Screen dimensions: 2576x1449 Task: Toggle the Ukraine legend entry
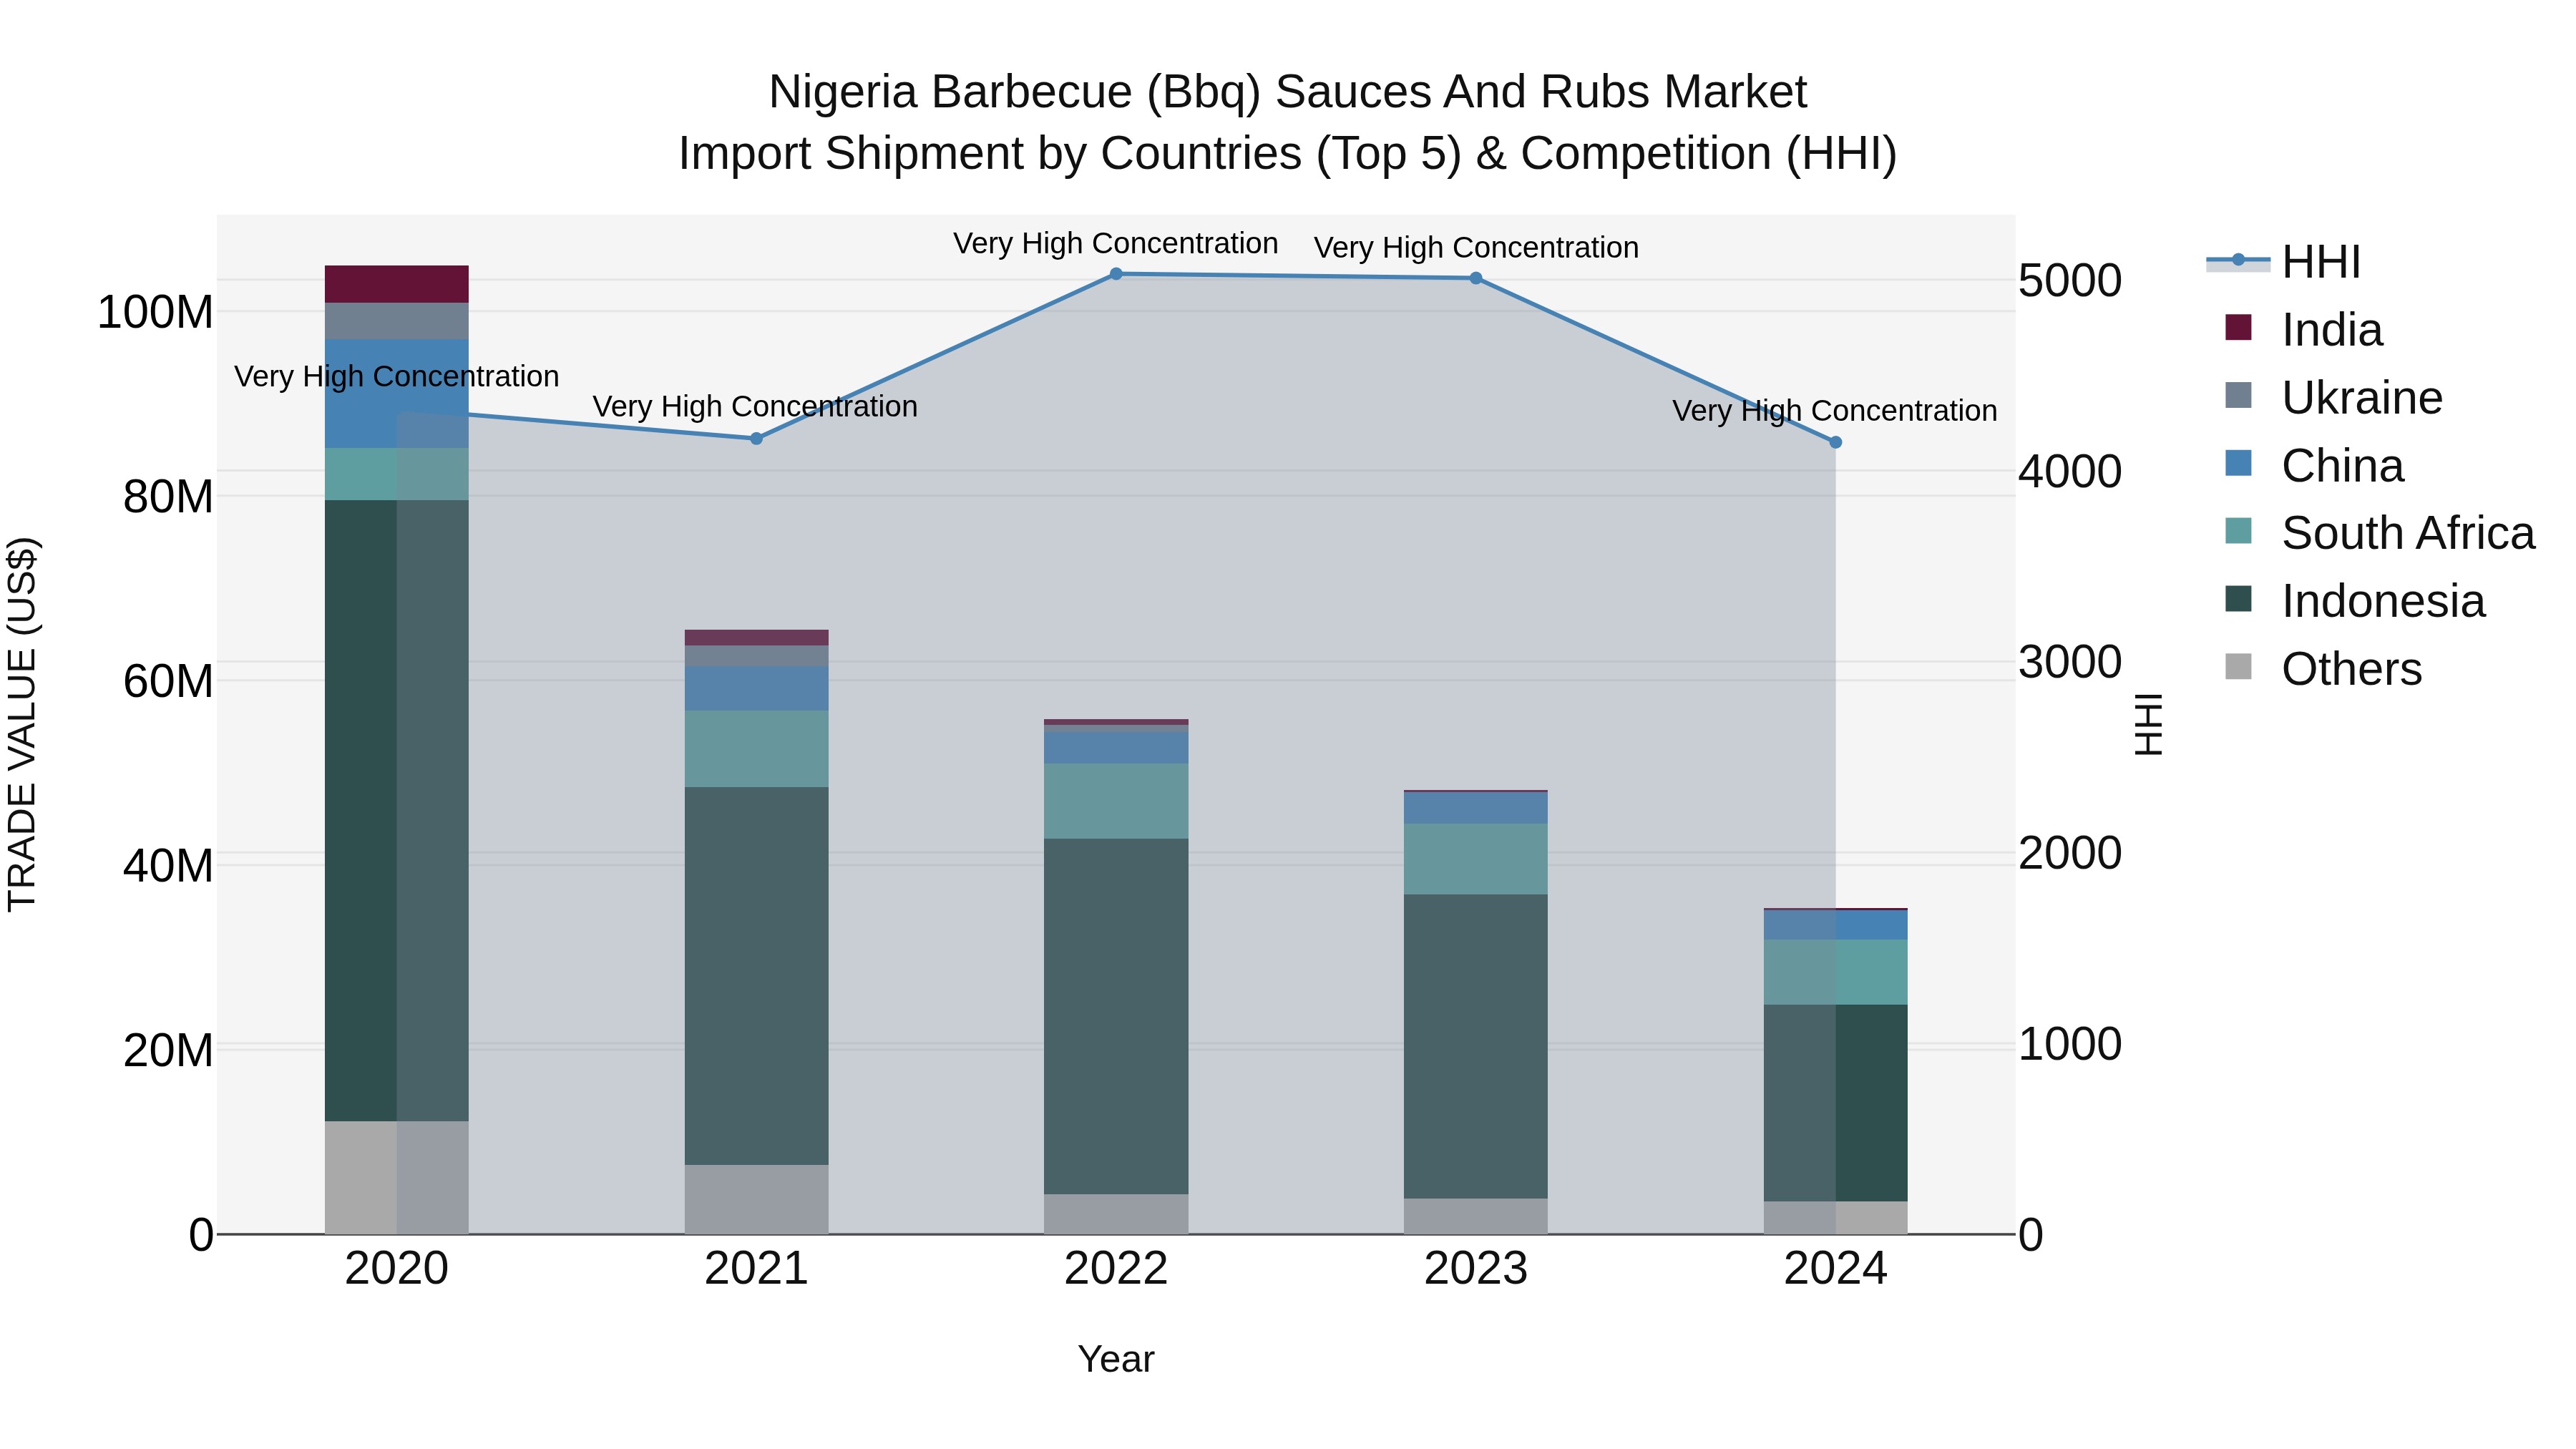(x=2333, y=398)
